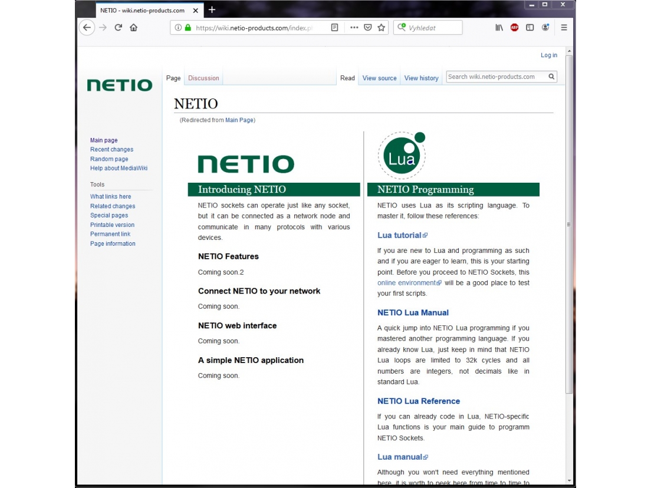Click the green padlock security icon
This screenshot has height=488, width=651.
tap(188, 28)
